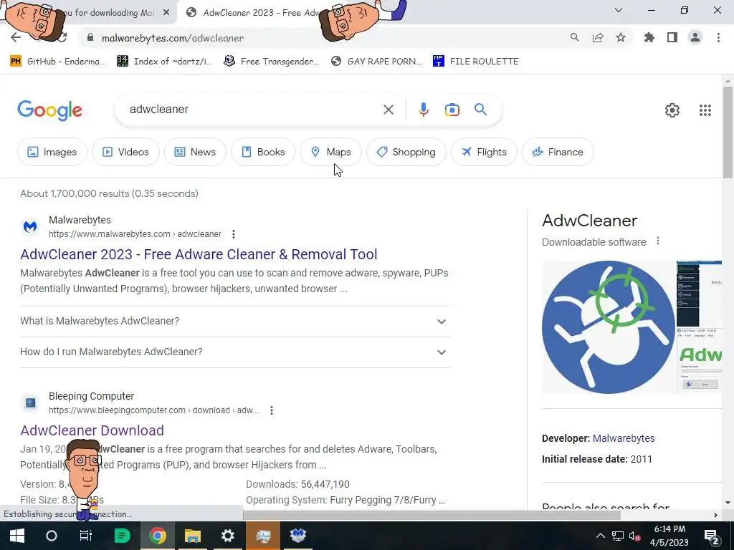
Task: Expand 'What is Malwarebytes AdwCleaner?' question
Action: (x=235, y=322)
